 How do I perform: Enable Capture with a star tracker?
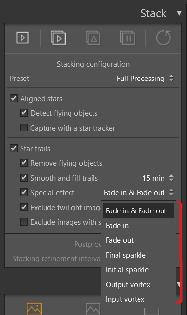[24, 128]
